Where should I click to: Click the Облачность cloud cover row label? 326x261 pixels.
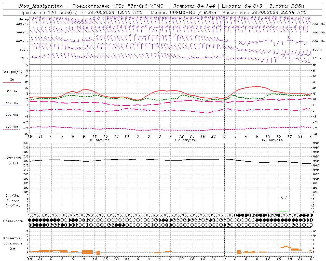[x=13, y=221]
